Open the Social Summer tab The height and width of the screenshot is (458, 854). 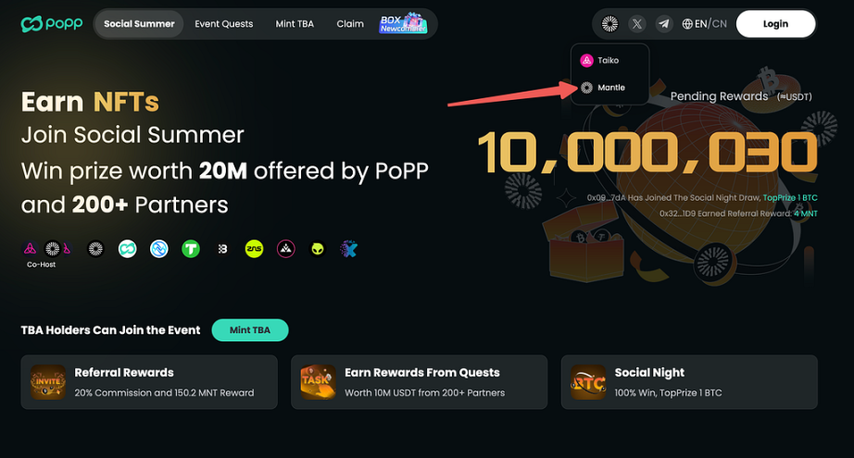point(139,24)
